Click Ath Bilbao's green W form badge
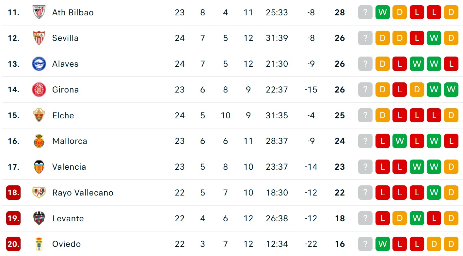This screenshot has width=463, height=256. (x=382, y=12)
